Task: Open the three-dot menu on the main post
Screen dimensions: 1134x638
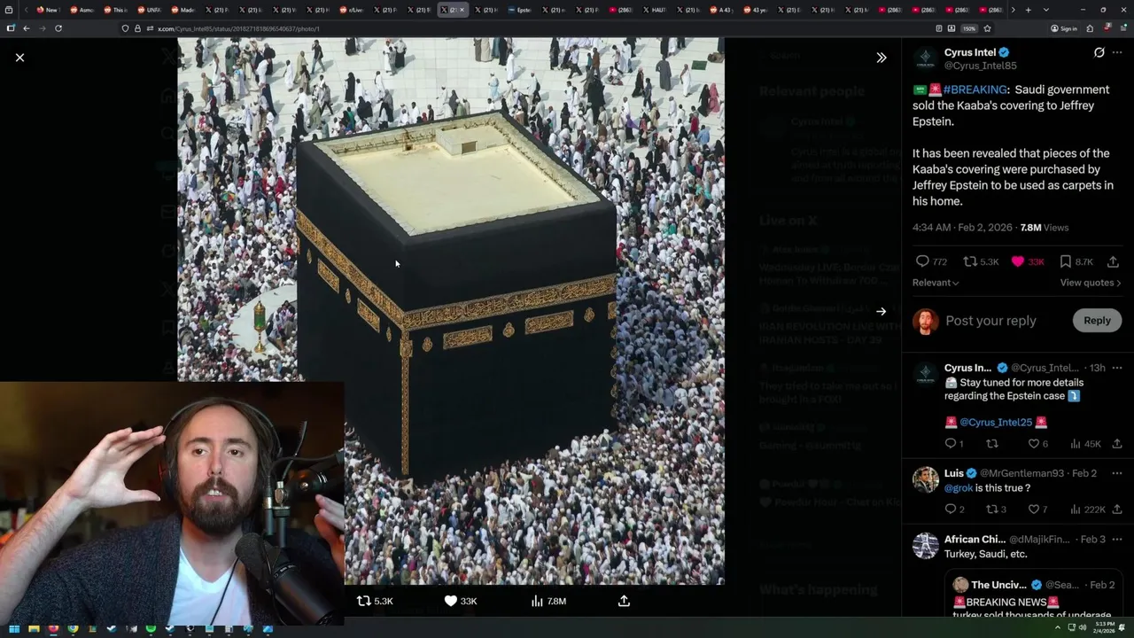Action: point(1117,52)
